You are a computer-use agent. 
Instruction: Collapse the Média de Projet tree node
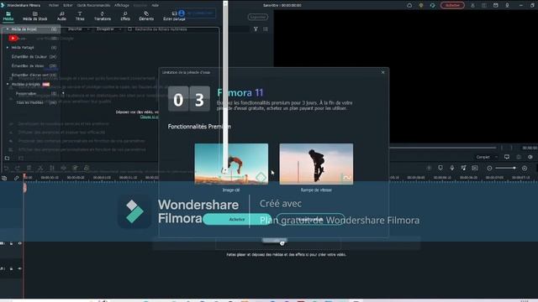pos(8,29)
